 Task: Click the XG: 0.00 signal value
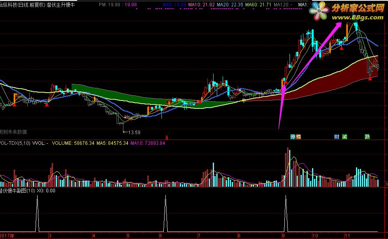(x=46, y=191)
